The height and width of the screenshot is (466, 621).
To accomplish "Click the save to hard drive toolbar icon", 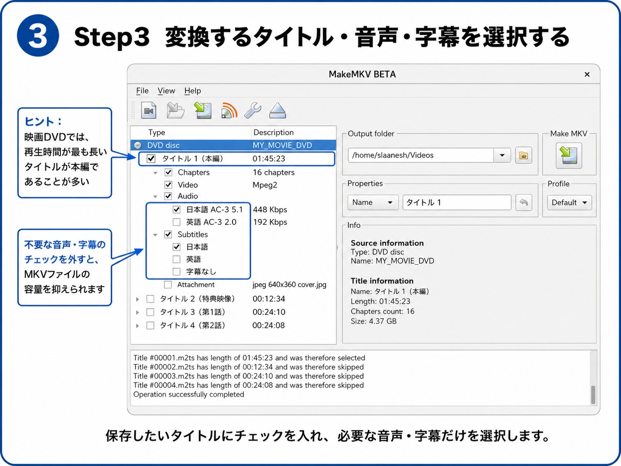I will coord(202,111).
